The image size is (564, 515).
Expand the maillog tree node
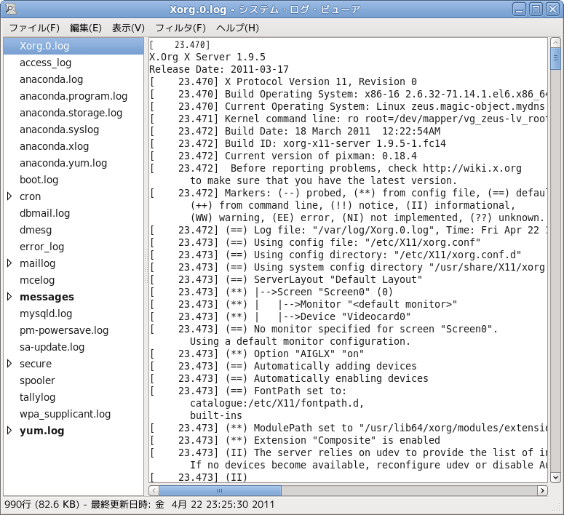point(9,263)
